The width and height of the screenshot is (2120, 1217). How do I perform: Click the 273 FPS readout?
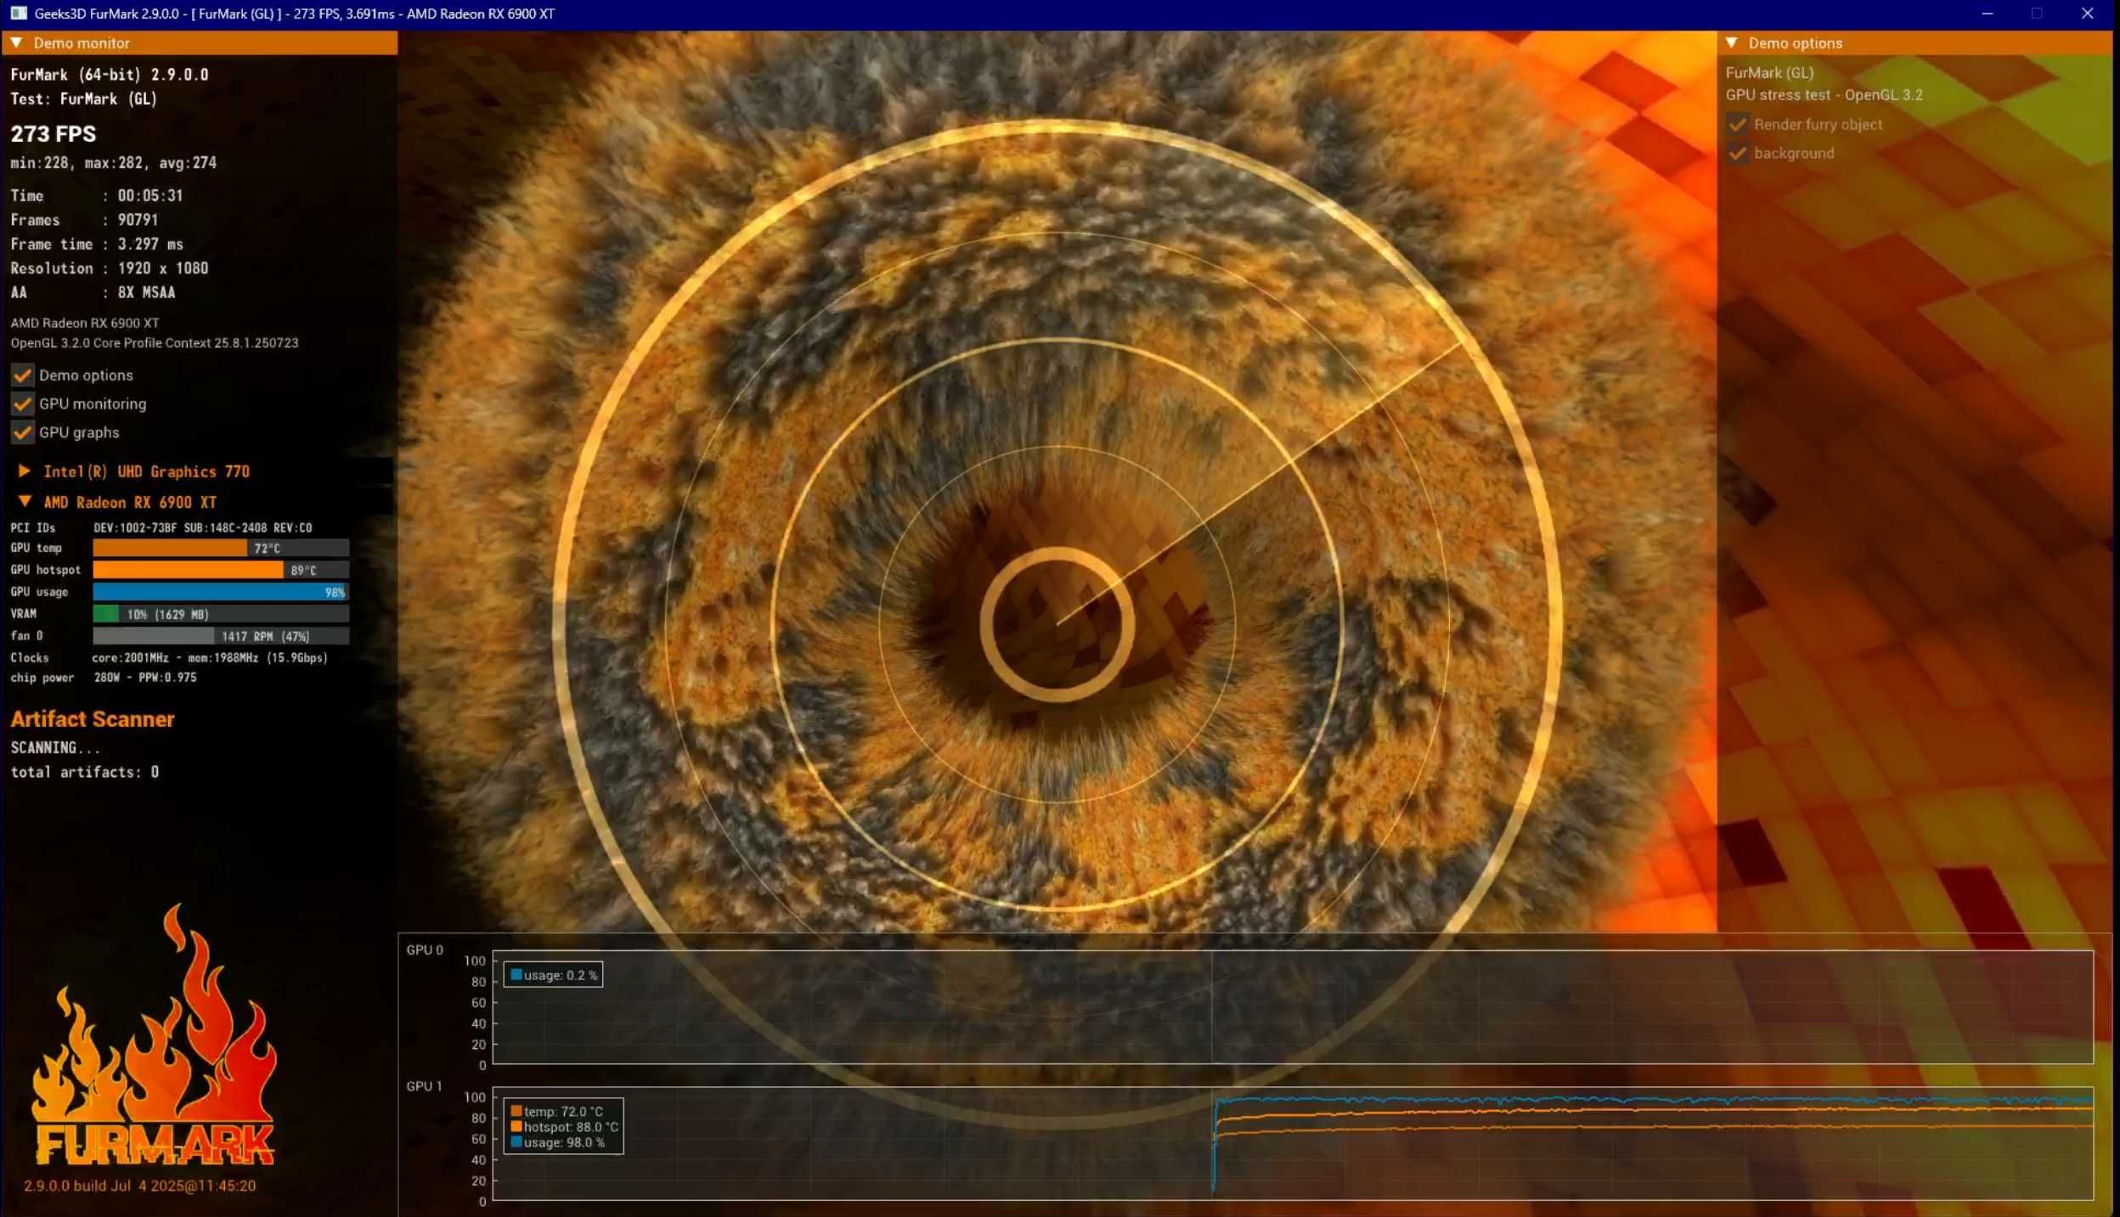pos(54,133)
